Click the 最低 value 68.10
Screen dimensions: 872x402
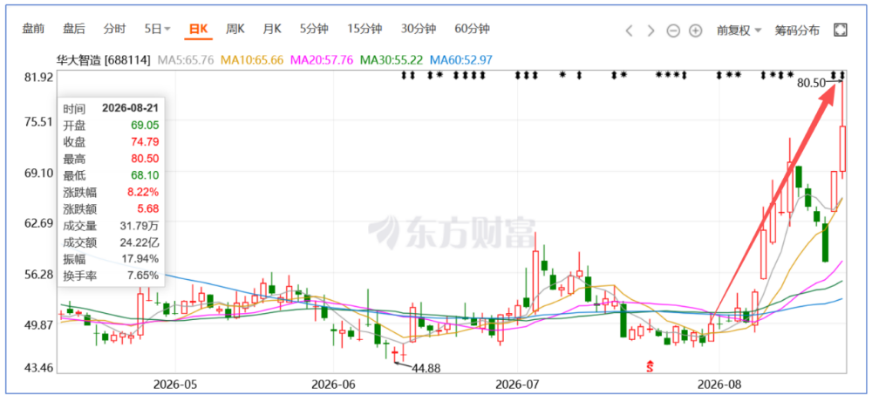[145, 175]
